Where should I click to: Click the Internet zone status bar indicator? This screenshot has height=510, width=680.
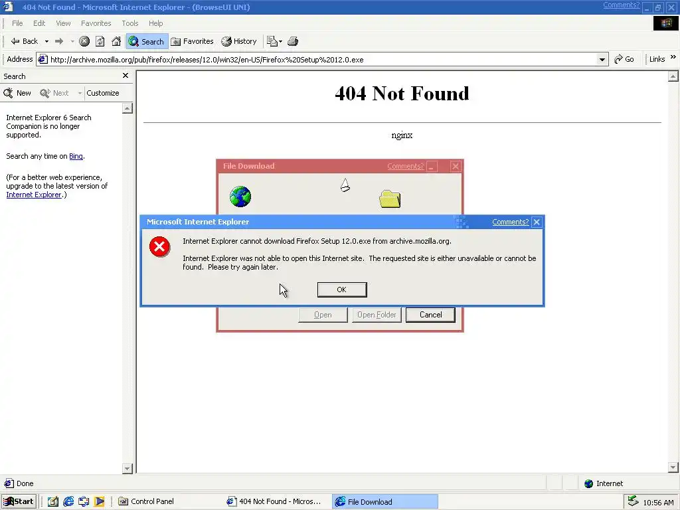604,483
